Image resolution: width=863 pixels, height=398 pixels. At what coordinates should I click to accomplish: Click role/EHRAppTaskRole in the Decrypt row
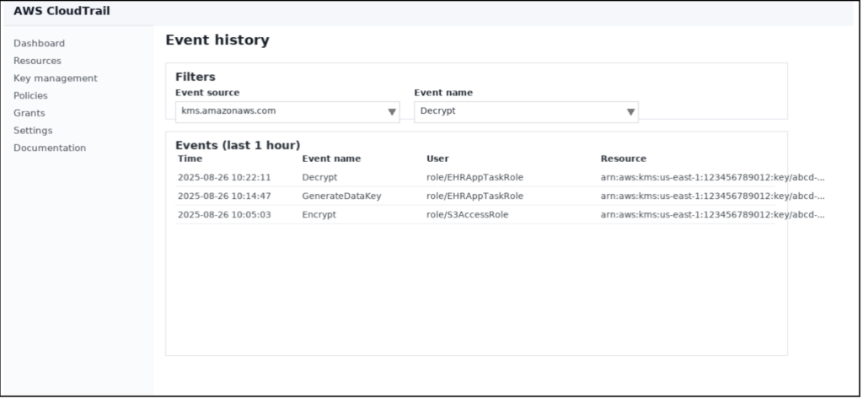(x=474, y=177)
